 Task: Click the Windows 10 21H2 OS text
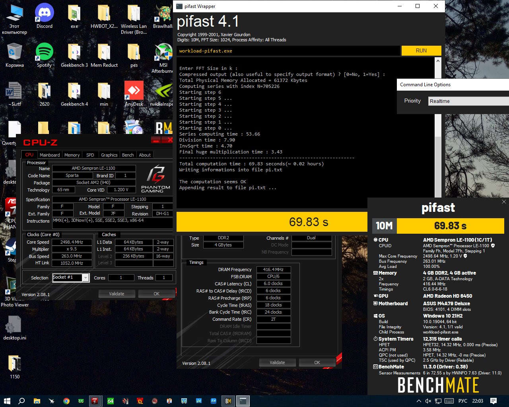point(443,316)
